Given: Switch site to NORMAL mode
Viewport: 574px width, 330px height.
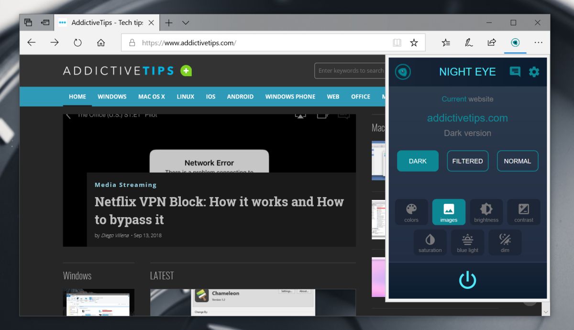Looking at the screenshot, I should (518, 161).
